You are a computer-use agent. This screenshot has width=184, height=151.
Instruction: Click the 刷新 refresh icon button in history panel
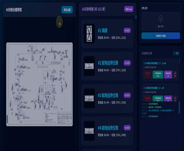[176, 53]
